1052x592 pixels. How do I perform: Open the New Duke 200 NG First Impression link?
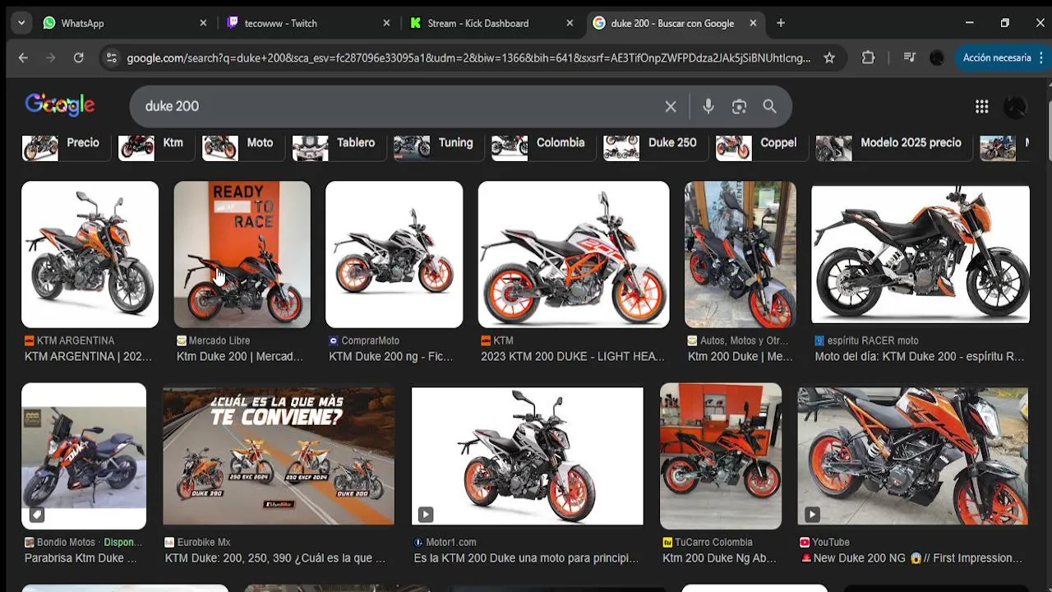911,557
